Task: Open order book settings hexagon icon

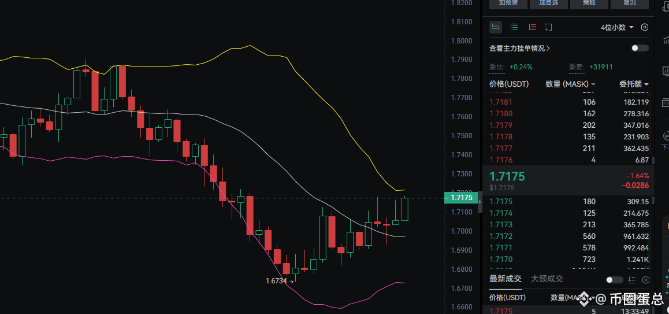Action: (x=645, y=27)
